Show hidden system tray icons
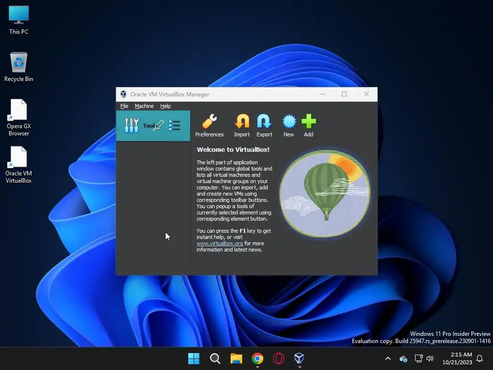 pos(388,358)
